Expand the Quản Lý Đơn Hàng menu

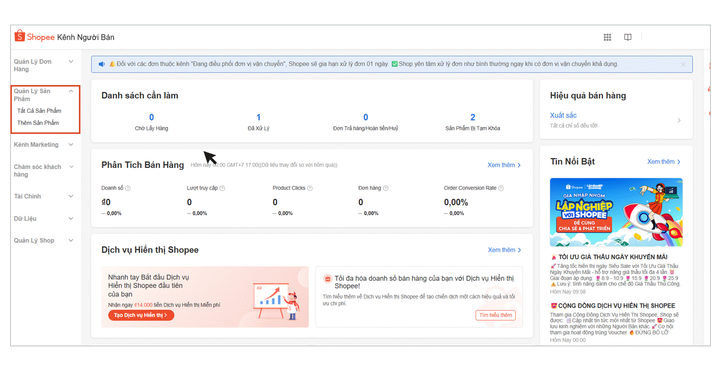(71, 62)
